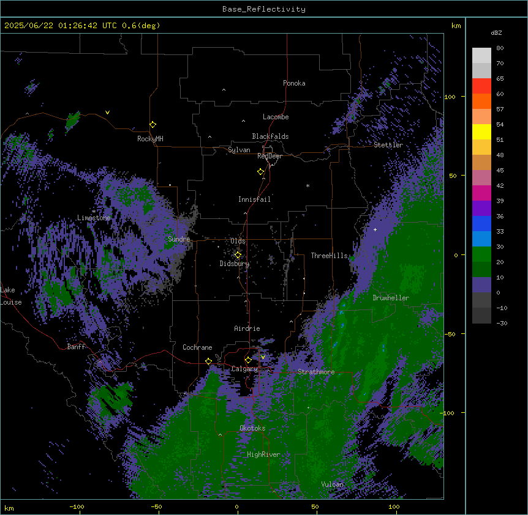528x515 pixels.
Task: Select the red swatch between 65 and 60 dBZ
Action: click(x=481, y=86)
